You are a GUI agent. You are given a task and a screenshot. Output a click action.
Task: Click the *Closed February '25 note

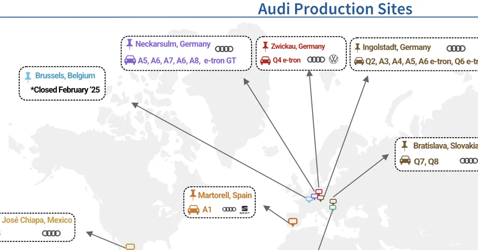[65, 90]
